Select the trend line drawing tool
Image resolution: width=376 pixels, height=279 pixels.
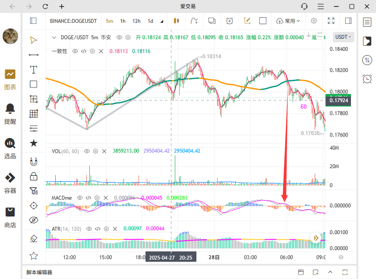pyautogui.click(x=33, y=55)
